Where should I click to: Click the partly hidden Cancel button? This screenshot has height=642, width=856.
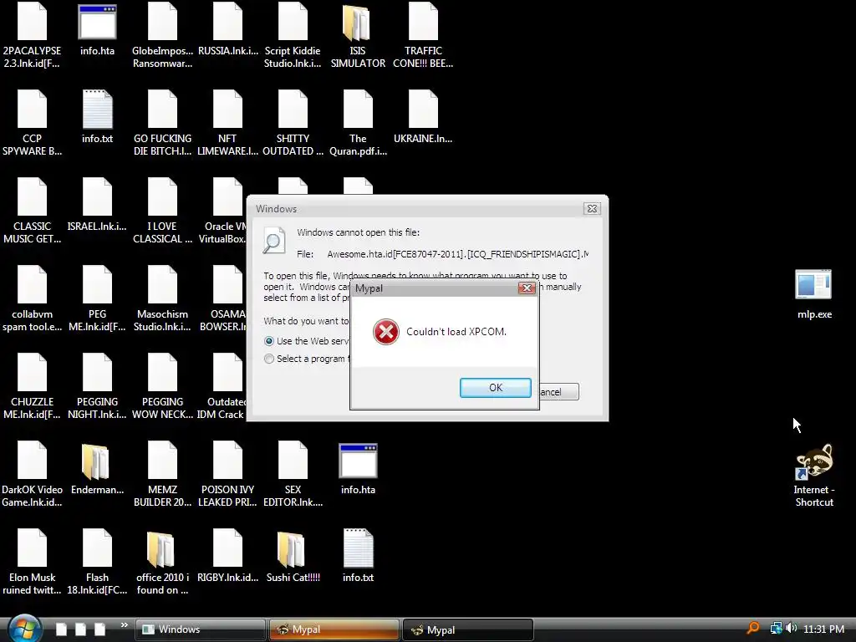click(558, 392)
